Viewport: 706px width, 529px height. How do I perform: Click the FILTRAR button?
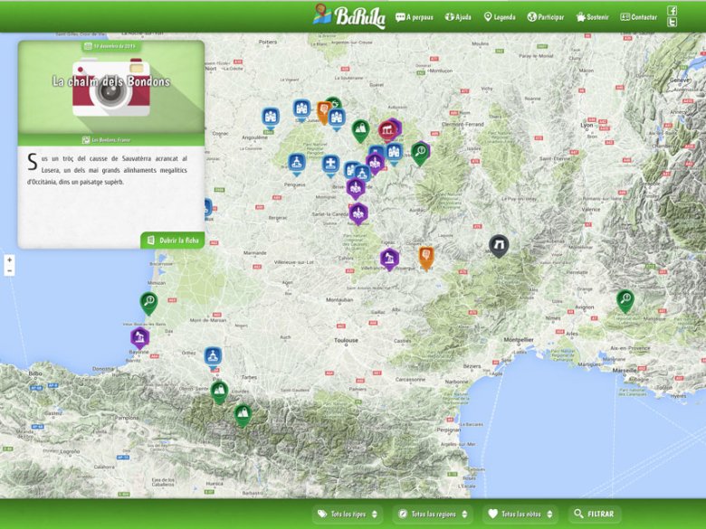[595, 514]
